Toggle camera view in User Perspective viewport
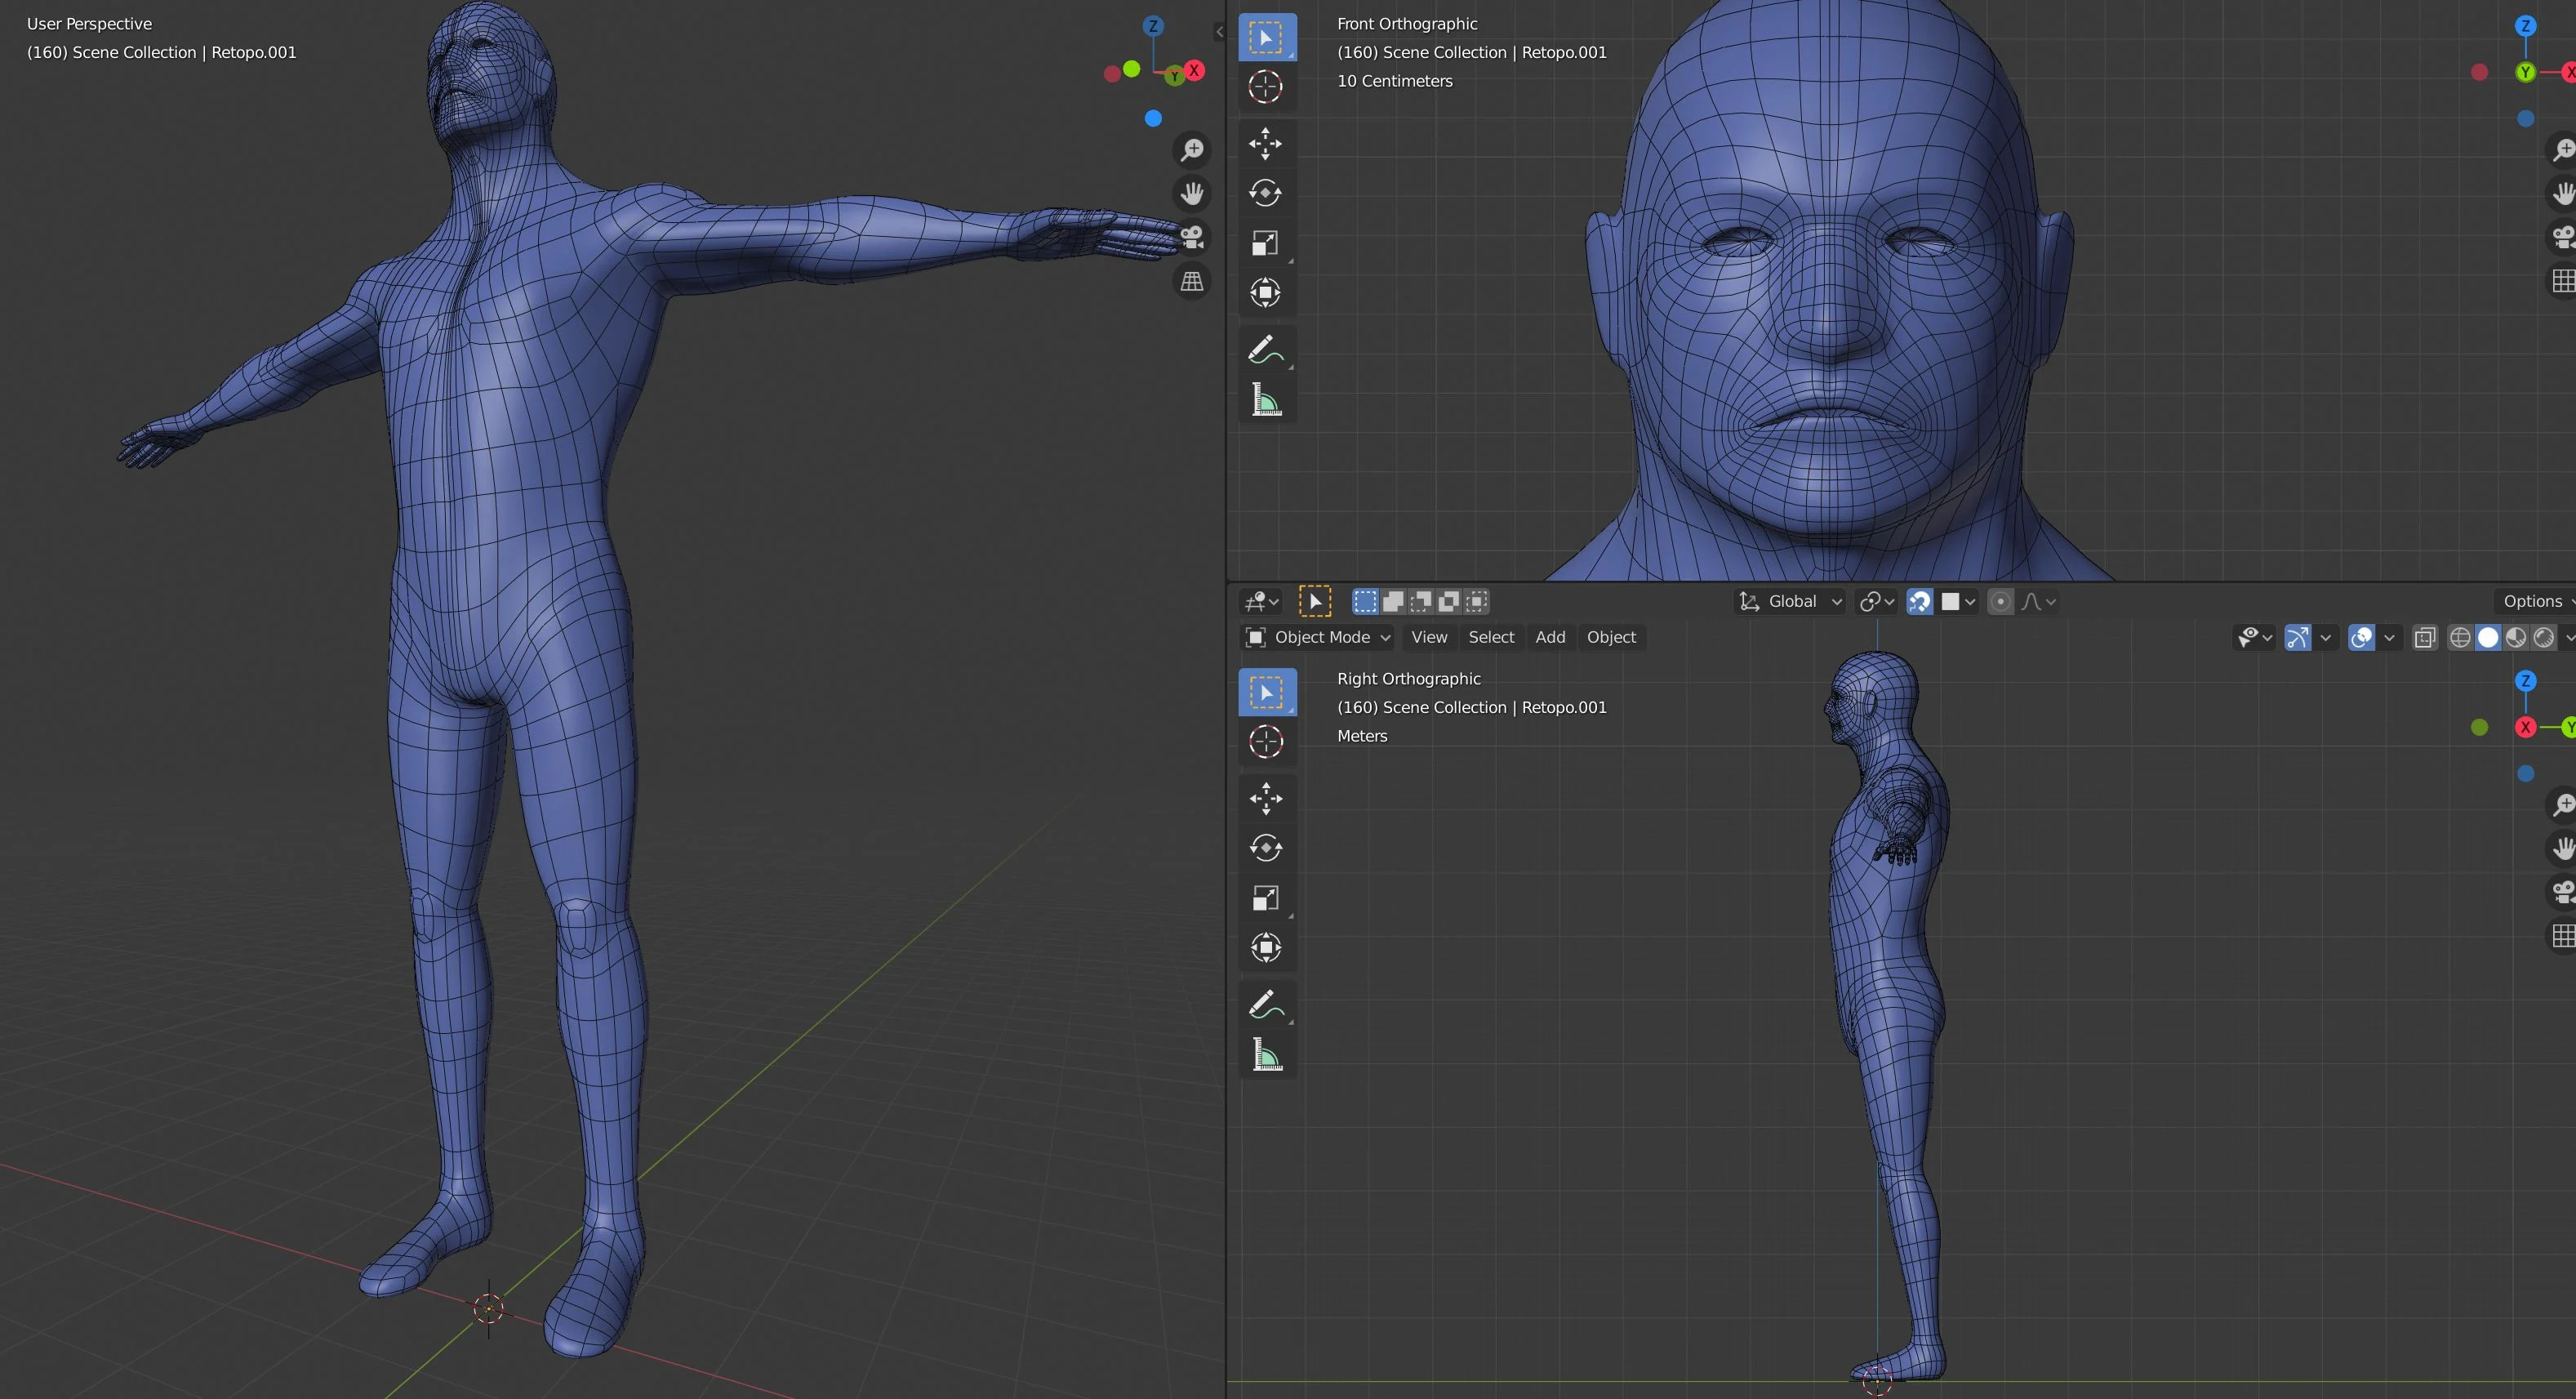The height and width of the screenshot is (1399, 2576). [1192, 238]
